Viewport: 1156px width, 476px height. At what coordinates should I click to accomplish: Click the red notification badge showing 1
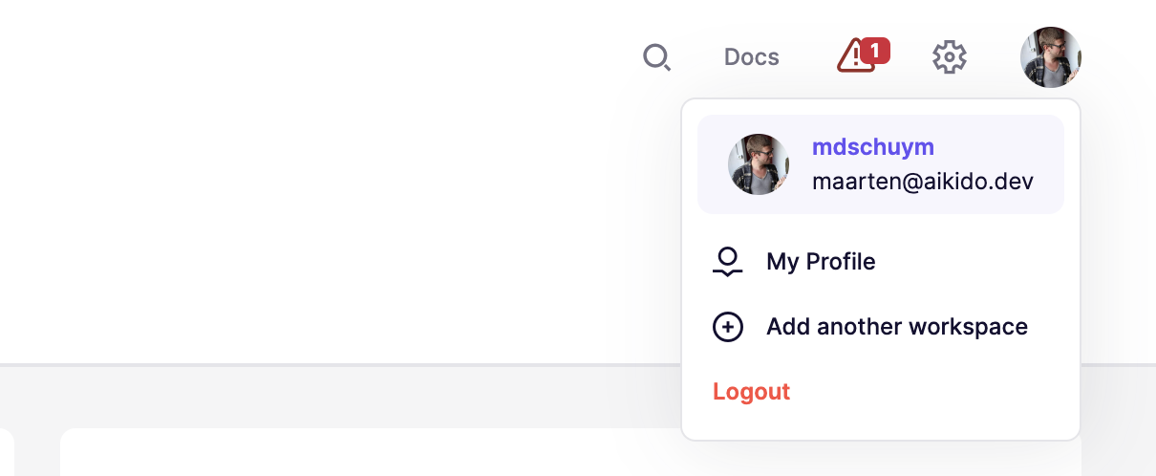875,51
